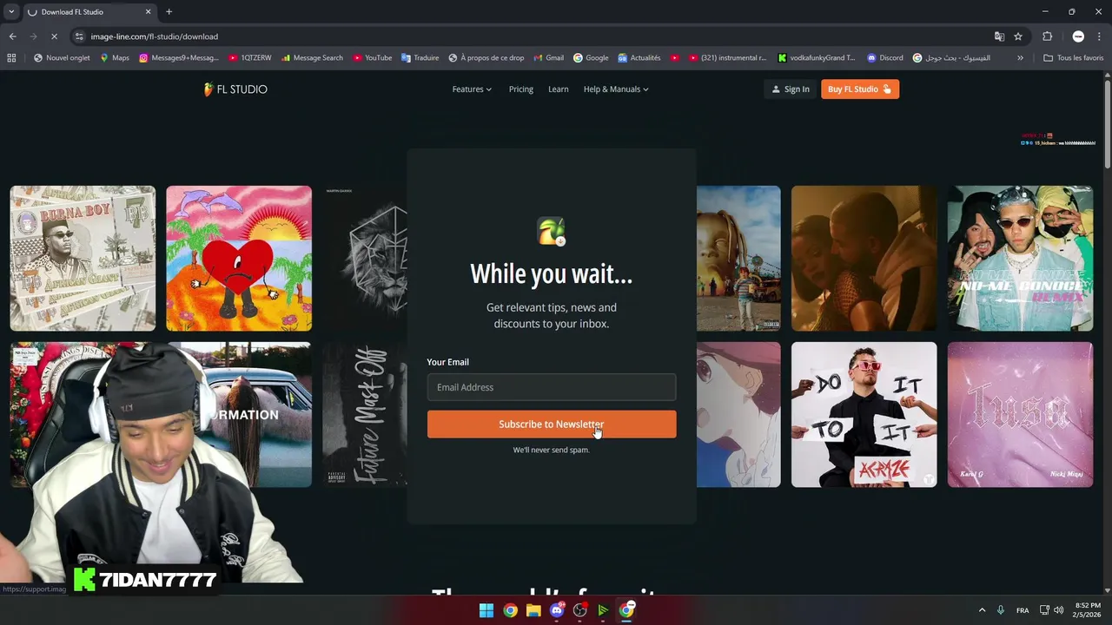Open the Discord bookmark
Viewport: 1112px width, 625px height.
click(x=885, y=58)
